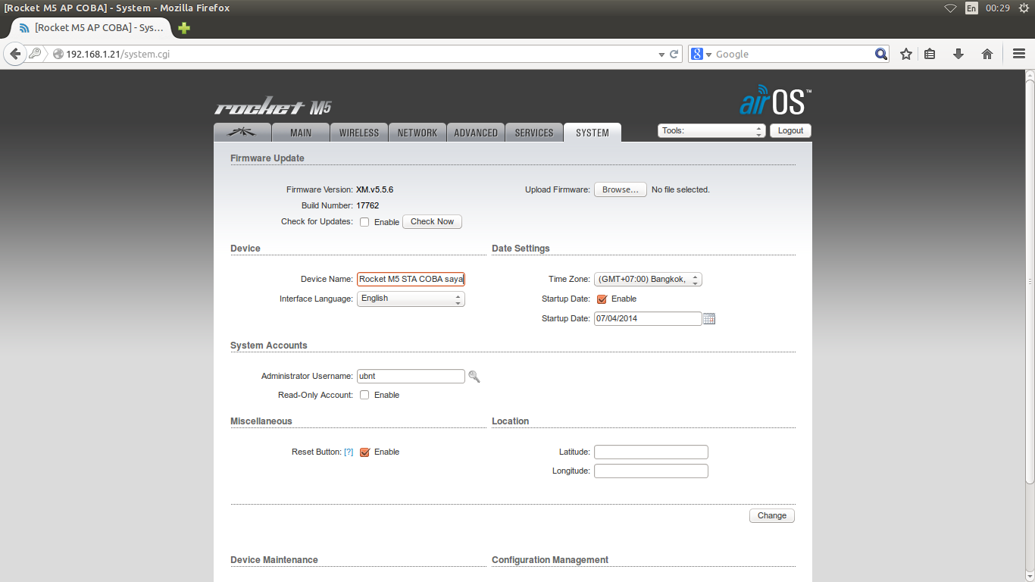1035x582 pixels.
Task: Open the Interface Language dropdown
Action: [411, 299]
